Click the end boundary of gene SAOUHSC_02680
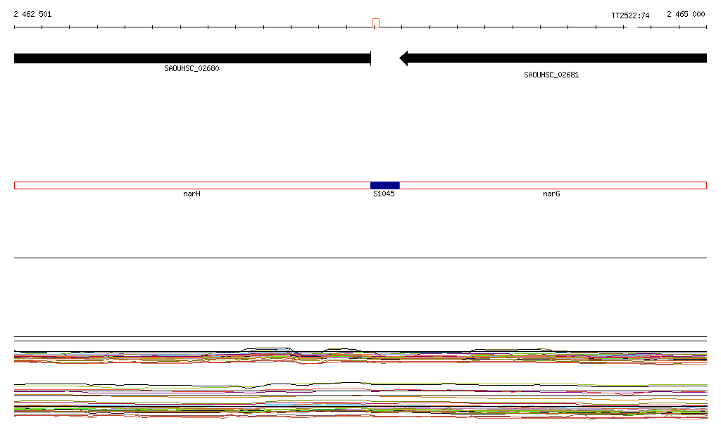721x430 pixels. [x=370, y=58]
